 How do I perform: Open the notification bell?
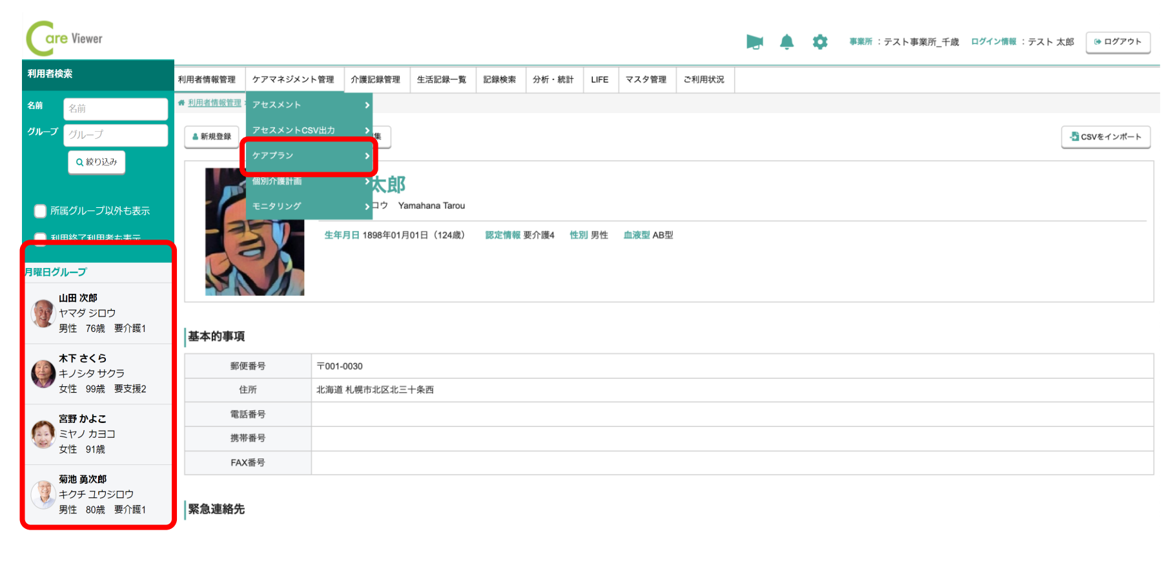tap(786, 42)
